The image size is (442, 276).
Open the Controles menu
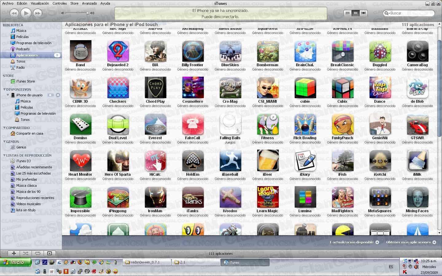coord(60,3)
